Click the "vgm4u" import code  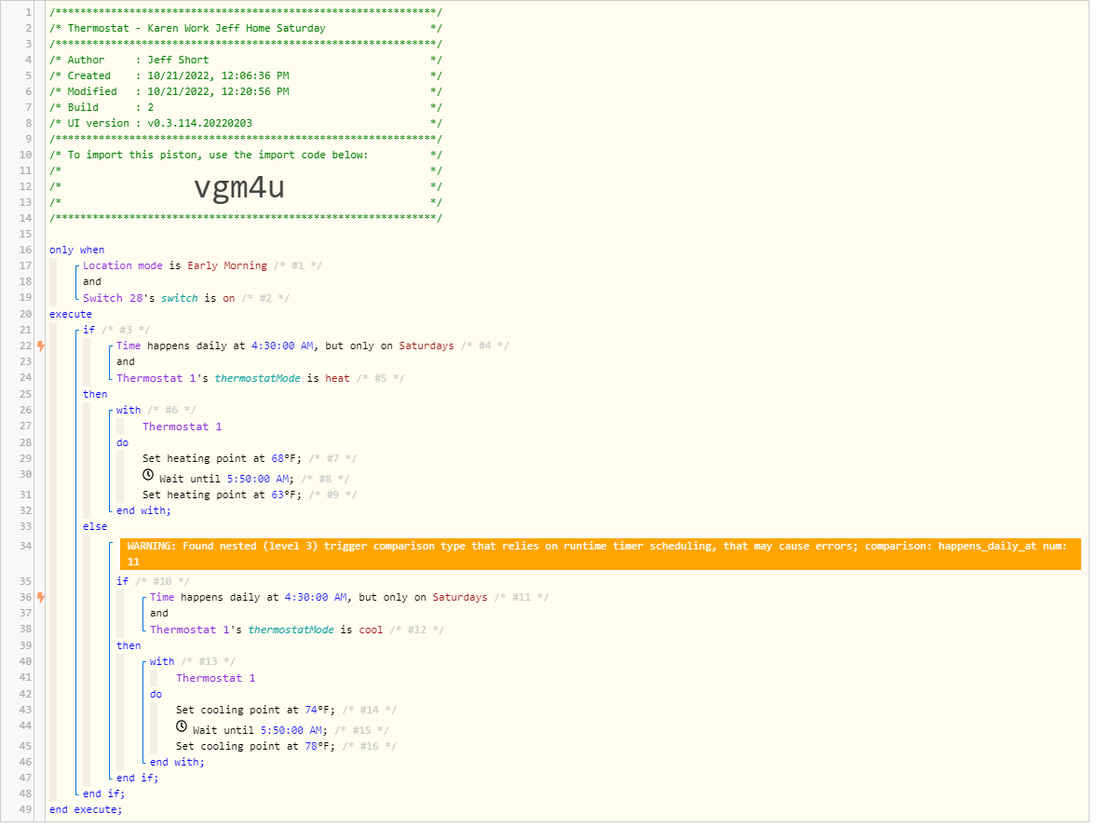240,186
